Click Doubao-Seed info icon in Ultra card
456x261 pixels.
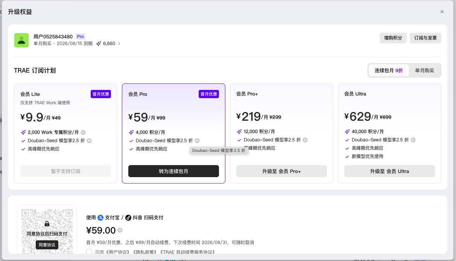point(413,140)
